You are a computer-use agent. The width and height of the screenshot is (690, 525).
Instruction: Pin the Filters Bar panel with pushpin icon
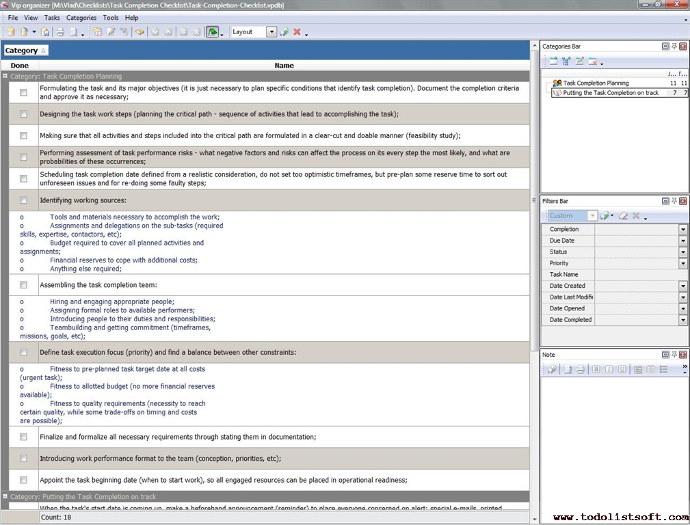click(x=674, y=201)
